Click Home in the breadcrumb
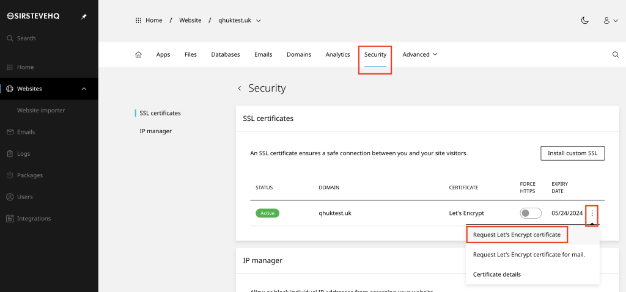Viewport: 626px width, 292px height. (153, 20)
